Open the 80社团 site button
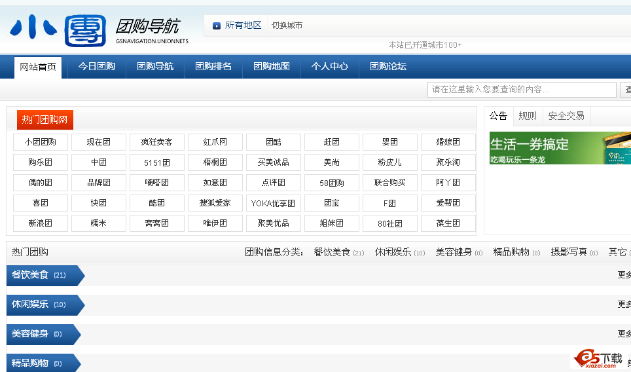631x372 pixels. (390, 223)
